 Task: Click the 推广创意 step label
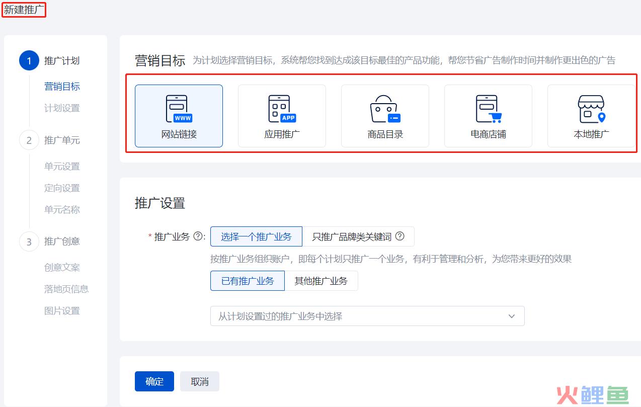click(62, 241)
